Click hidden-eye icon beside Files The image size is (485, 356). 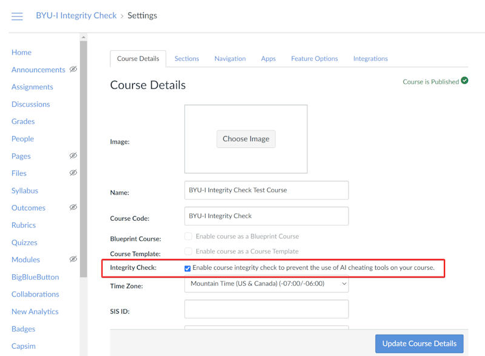(73, 173)
